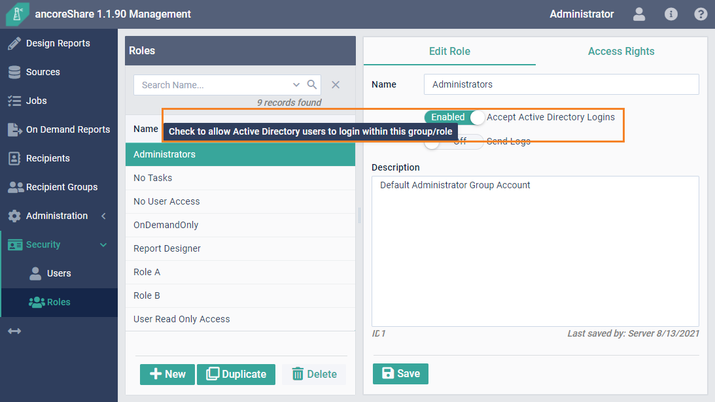Select Roles under Security
Viewport: 715px width, 402px height.
(x=59, y=302)
